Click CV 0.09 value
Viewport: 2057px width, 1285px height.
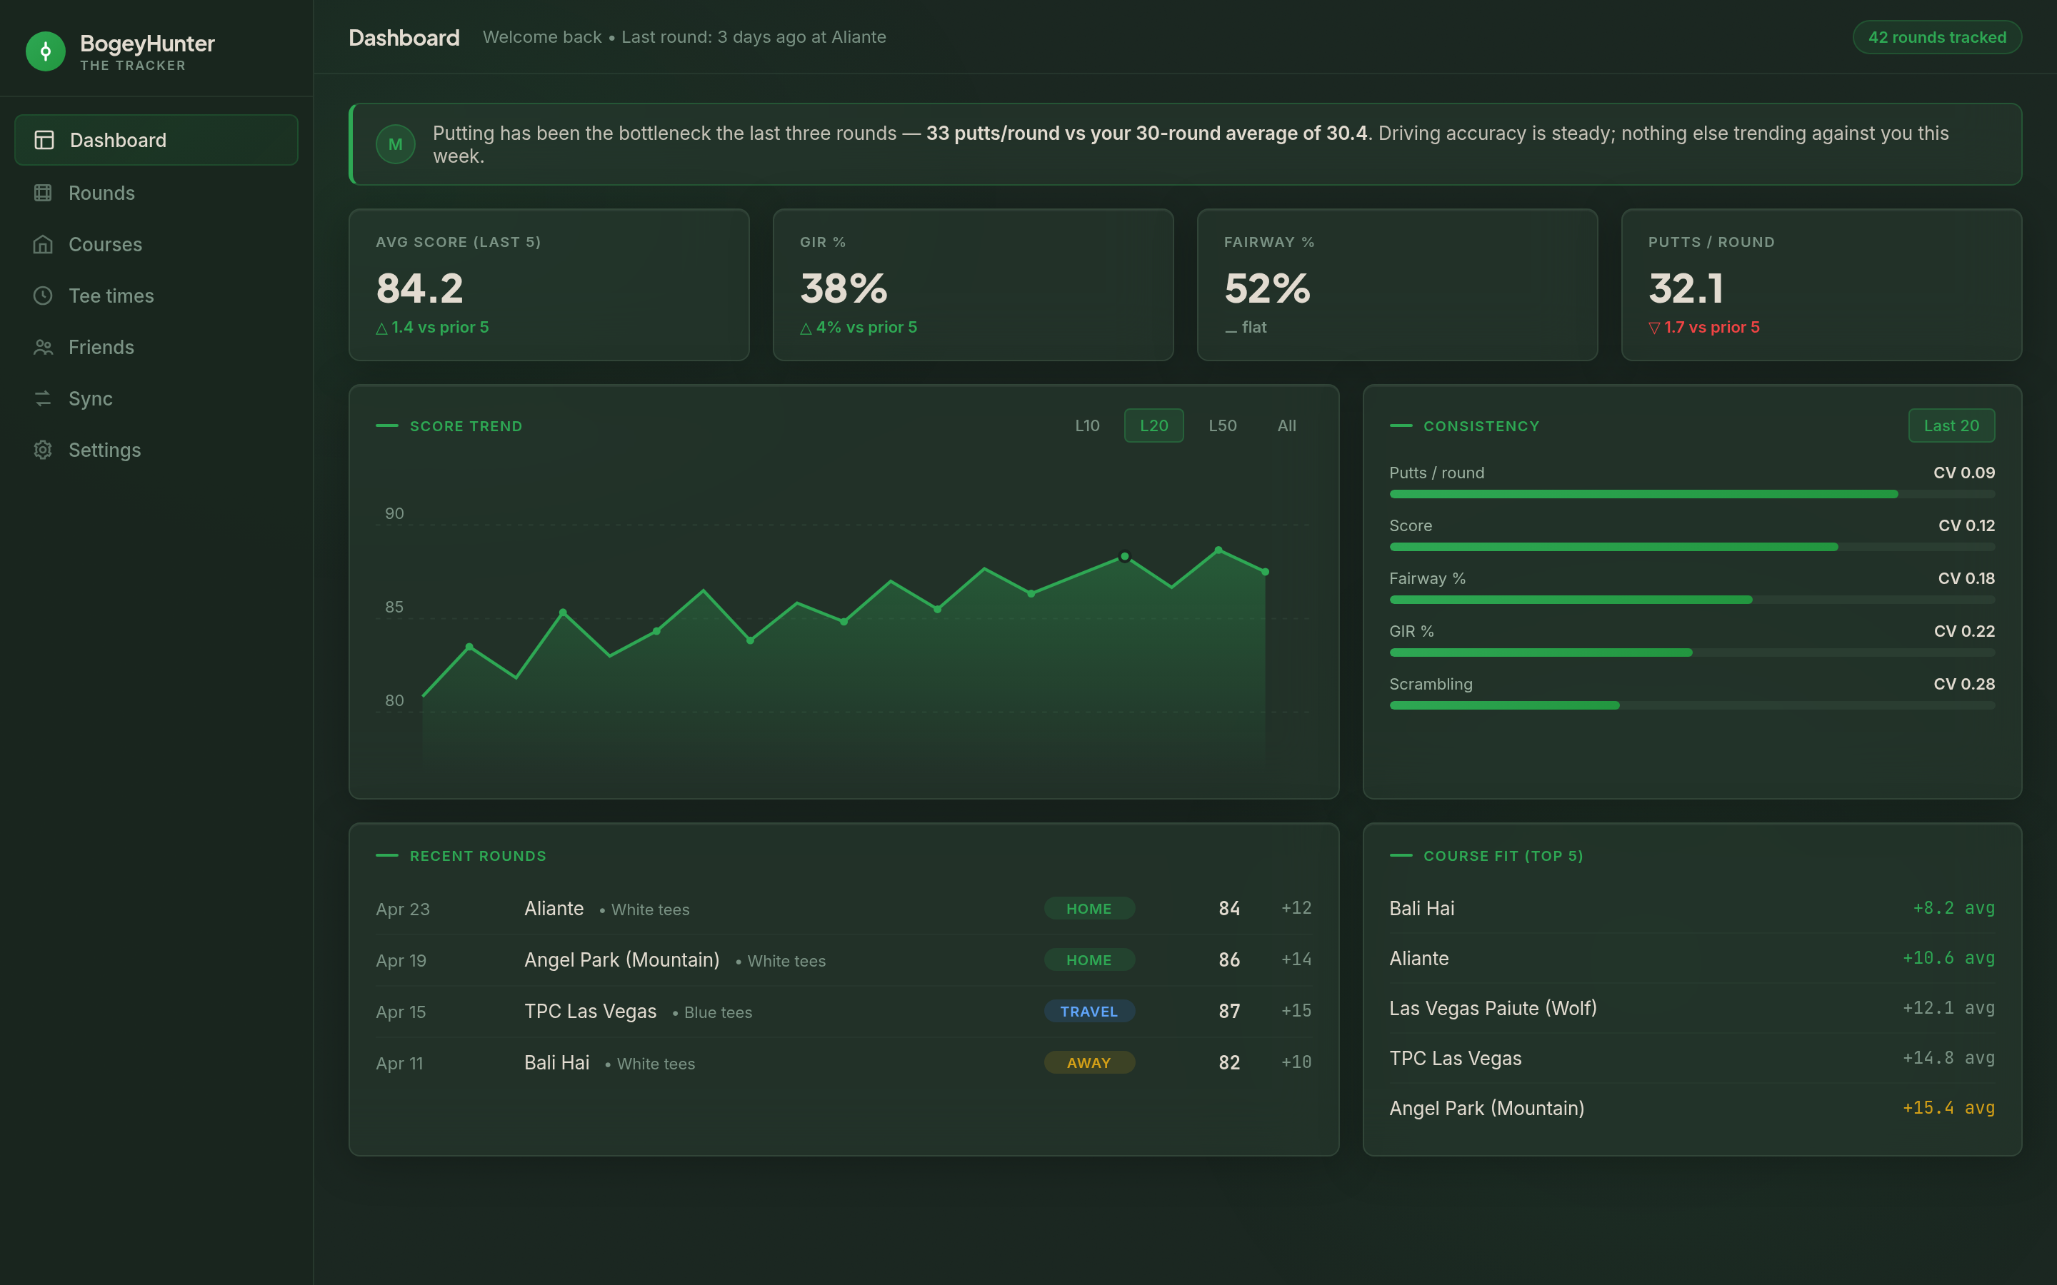pyautogui.click(x=1963, y=473)
